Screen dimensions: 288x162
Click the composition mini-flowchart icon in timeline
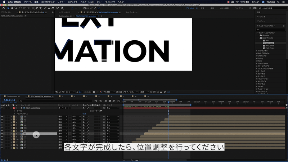pyautogui.click(x=96, y=101)
